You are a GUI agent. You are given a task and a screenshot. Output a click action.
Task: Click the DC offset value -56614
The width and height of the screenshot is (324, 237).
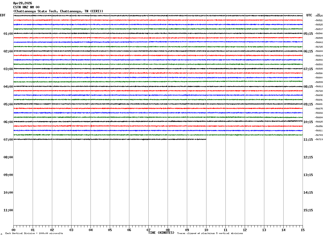[x=319, y=56]
